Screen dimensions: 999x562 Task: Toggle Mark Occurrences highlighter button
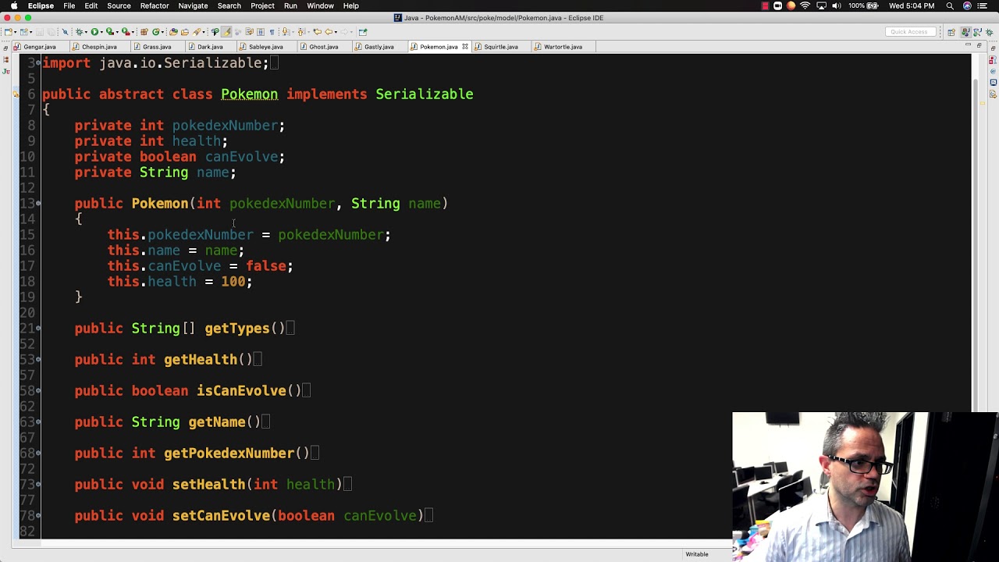[226, 31]
